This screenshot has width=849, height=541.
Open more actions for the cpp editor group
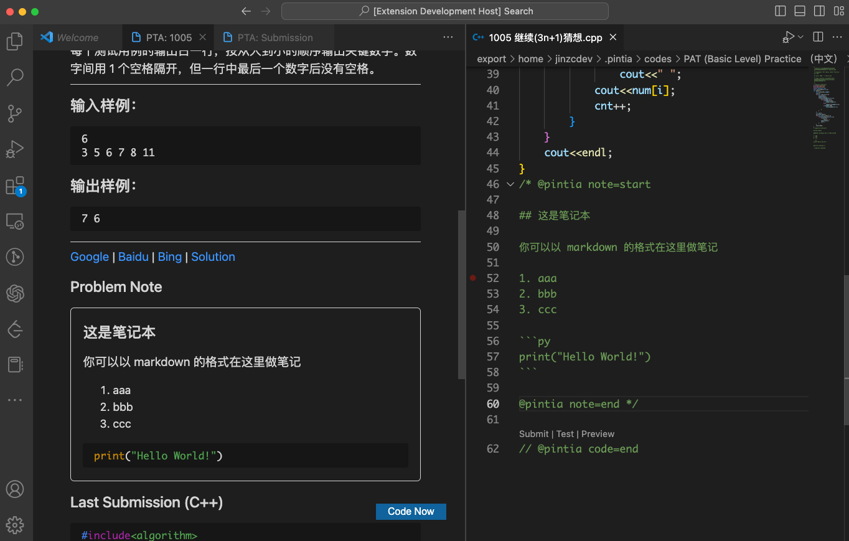tap(837, 37)
